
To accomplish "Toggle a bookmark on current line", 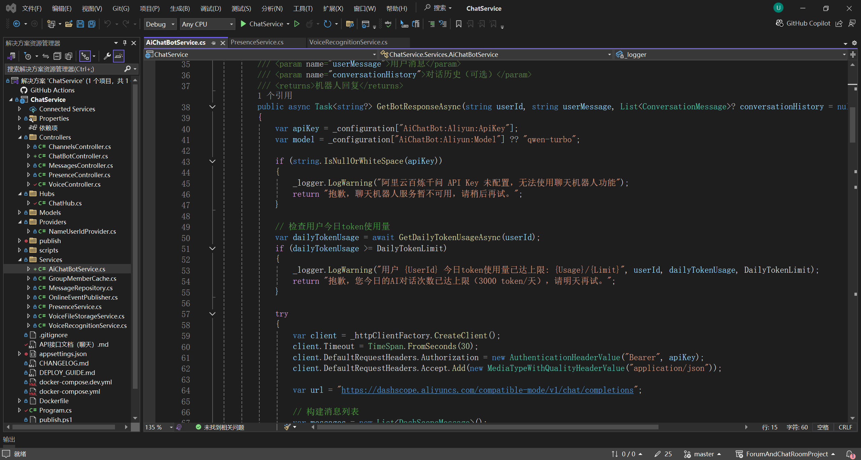I will (458, 24).
